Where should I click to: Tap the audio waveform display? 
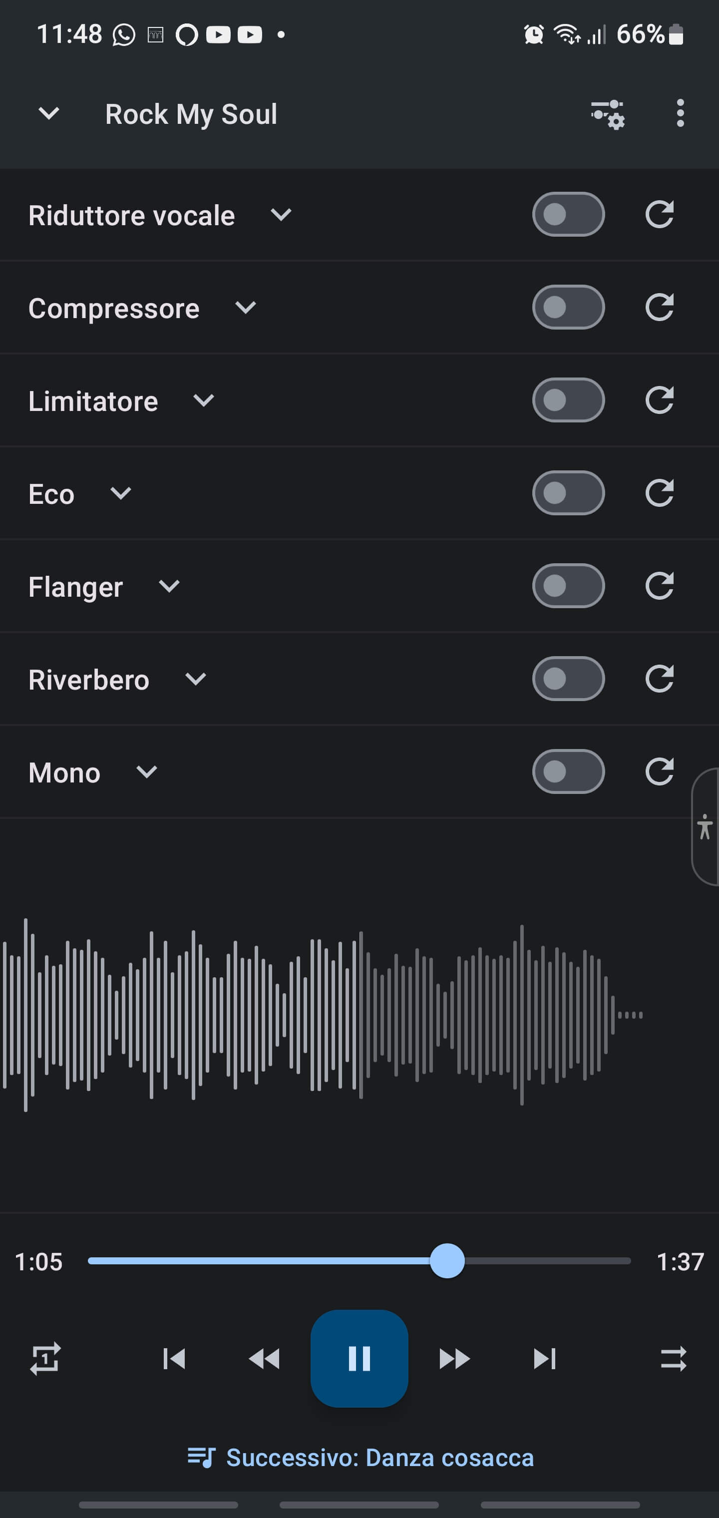pyautogui.click(x=321, y=1015)
